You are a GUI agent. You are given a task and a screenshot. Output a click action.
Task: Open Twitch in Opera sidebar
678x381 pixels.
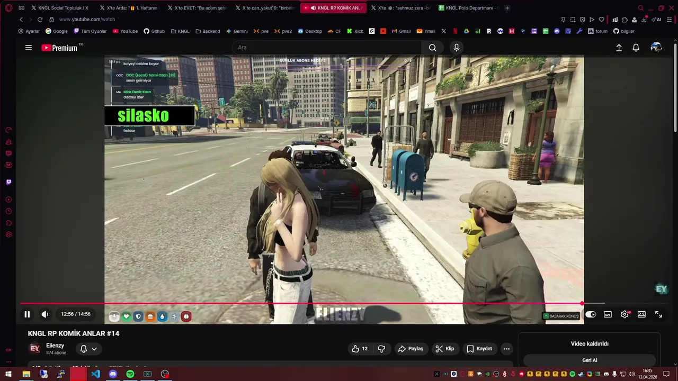(8, 182)
